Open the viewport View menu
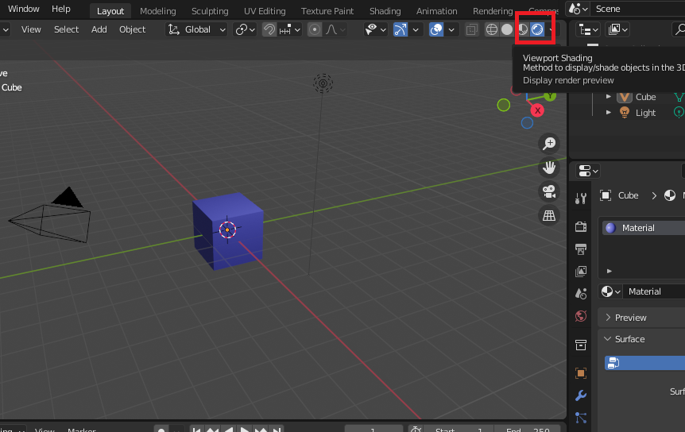Viewport: 685px width, 432px height. 31,29
